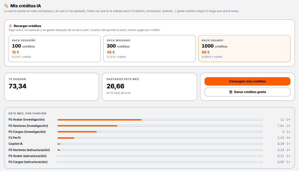The image size is (299, 171).
Task: Click the coins icon beside Mis créditos IA
Action: pos(6,6)
